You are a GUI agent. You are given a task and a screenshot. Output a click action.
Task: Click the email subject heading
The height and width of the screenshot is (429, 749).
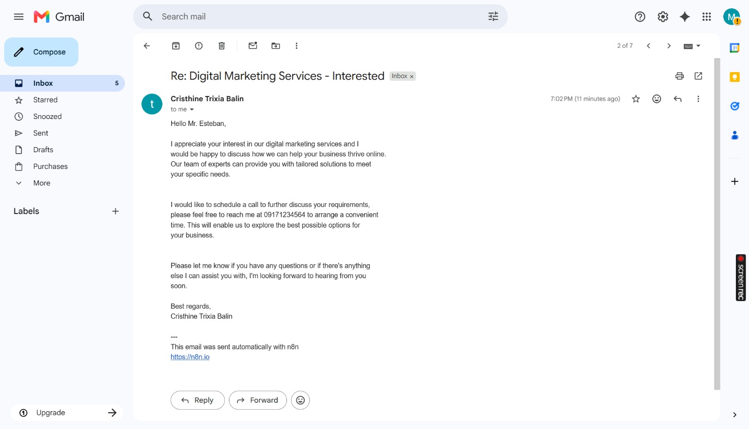(x=278, y=76)
